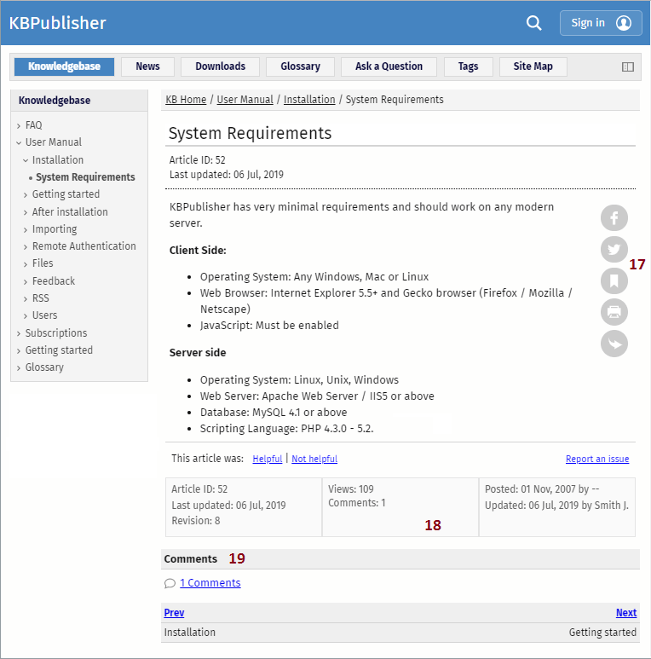Click Report an issue link
The height and width of the screenshot is (659, 651).
pyautogui.click(x=597, y=459)
